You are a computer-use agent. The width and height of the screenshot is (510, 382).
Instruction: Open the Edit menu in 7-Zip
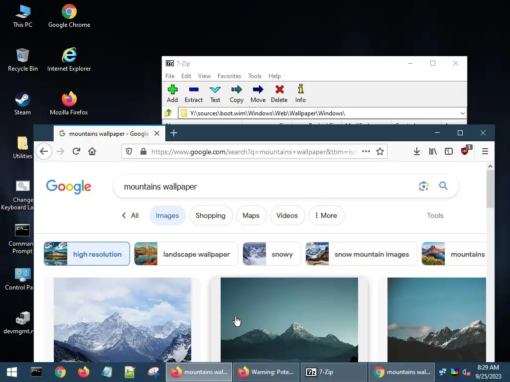186,76
